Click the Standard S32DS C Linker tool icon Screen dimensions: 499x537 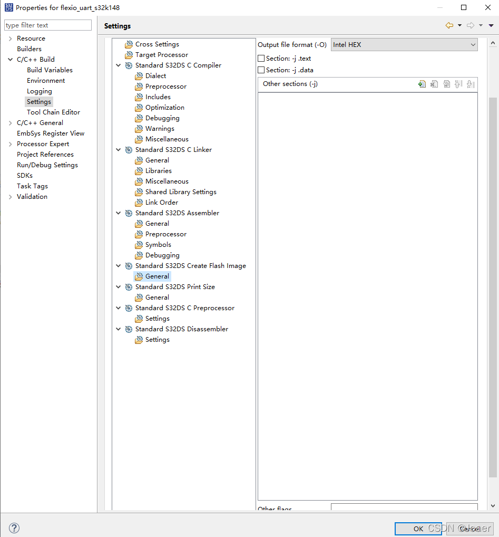click(129, 150)
